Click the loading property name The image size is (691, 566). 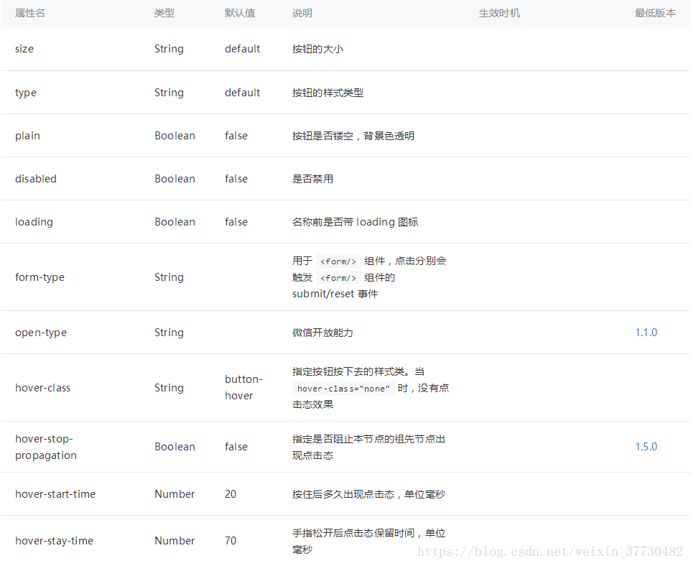click(34, 221)
